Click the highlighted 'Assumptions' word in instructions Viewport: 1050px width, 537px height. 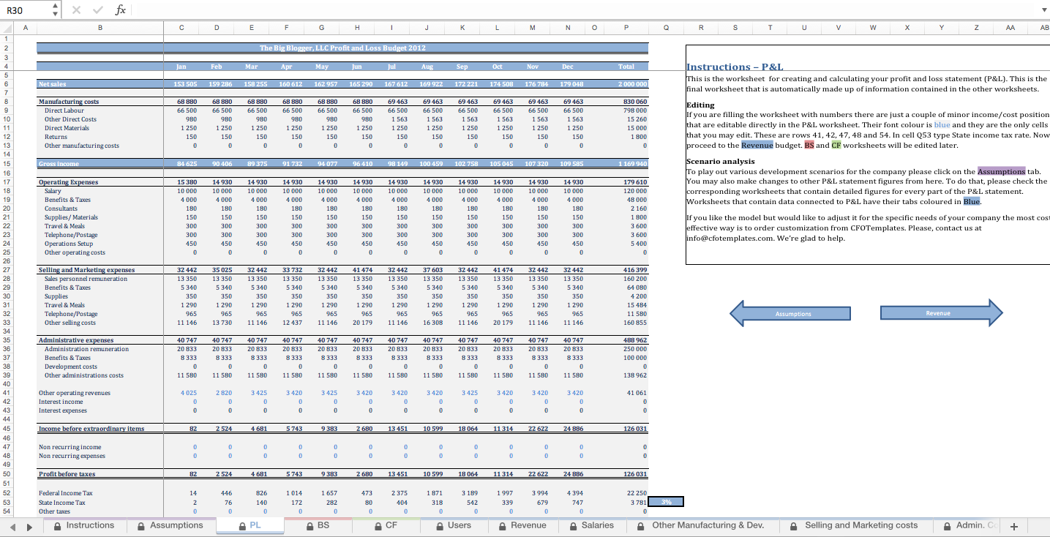[1001, 171]
